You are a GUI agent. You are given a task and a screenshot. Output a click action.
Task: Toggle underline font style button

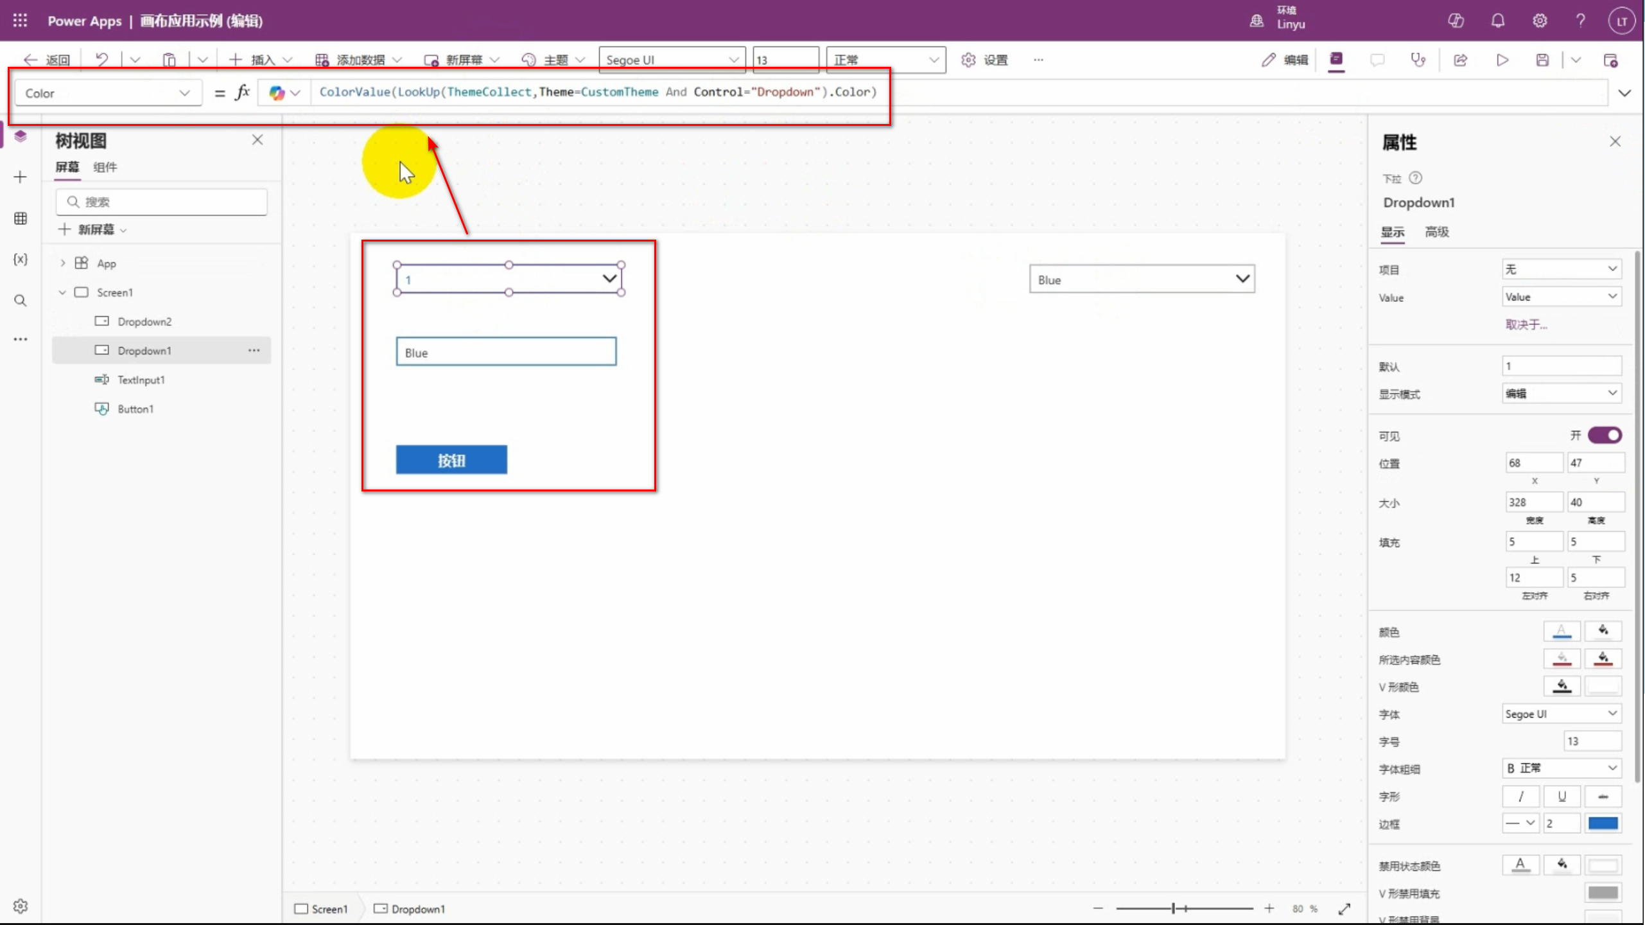pyautogui.click(x=1562, y=797)
